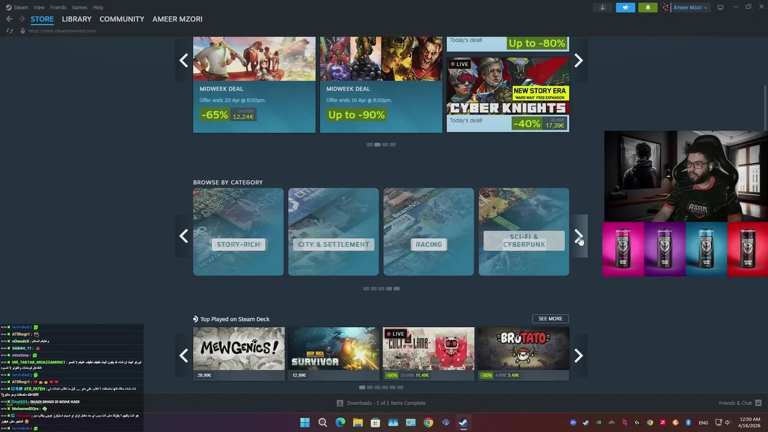Screen dimensions: 768x432
Task: Open the Mewgenics game tile
Action: pyautogui.click(x=239, y=353)
